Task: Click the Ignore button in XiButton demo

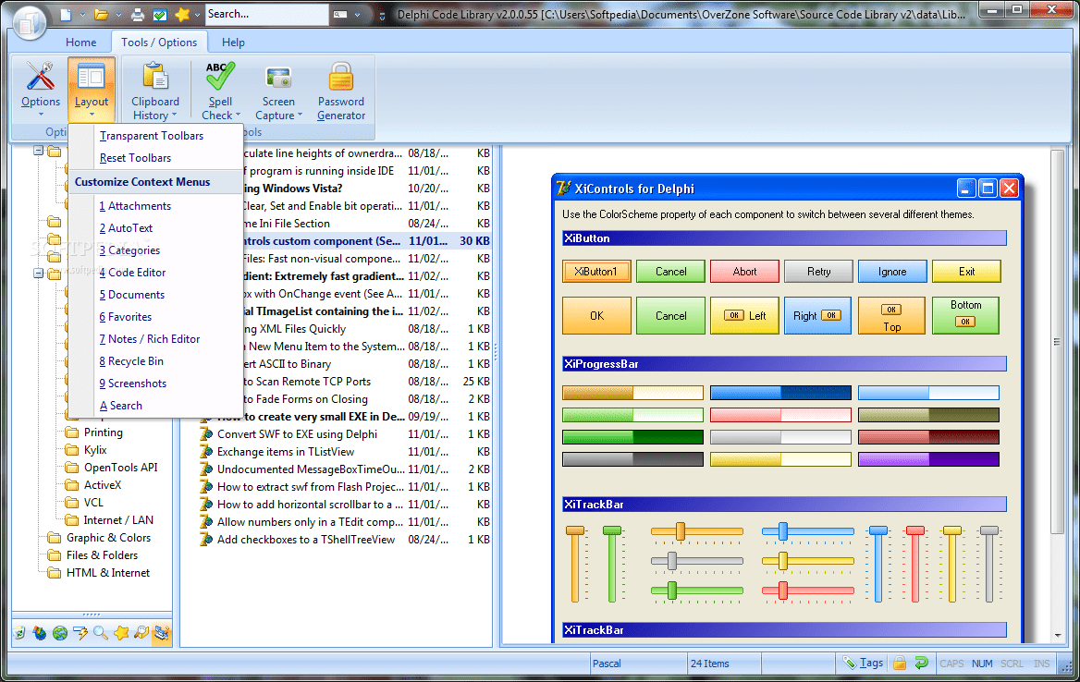Action: click(891, 271)
